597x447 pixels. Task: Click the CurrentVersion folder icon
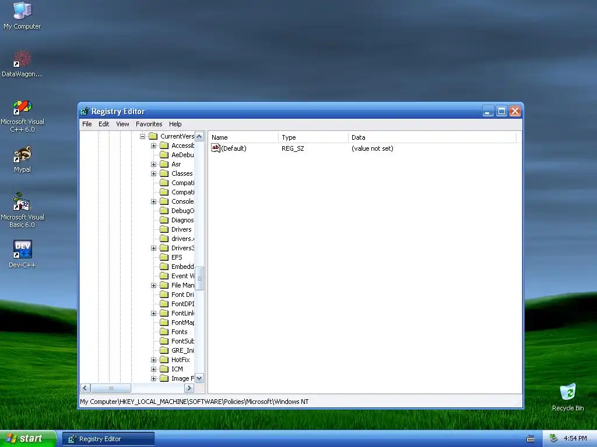click(153, 136)
